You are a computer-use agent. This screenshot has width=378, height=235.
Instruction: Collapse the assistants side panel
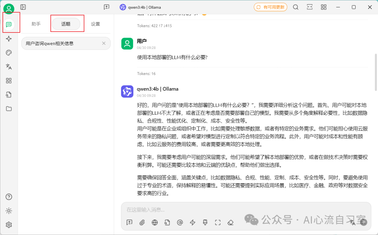point(23,7)
